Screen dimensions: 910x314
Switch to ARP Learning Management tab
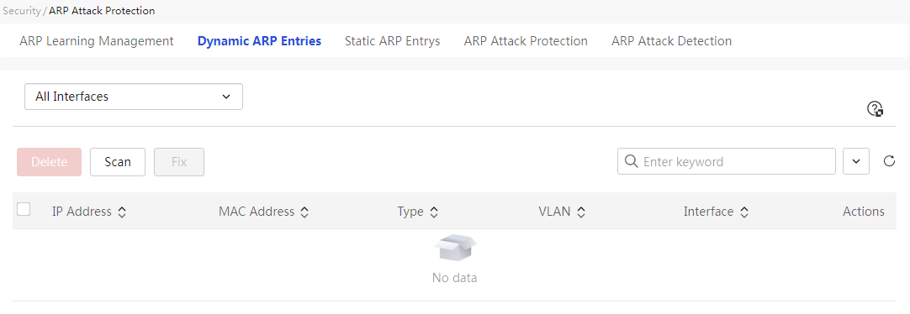(97, 41)
